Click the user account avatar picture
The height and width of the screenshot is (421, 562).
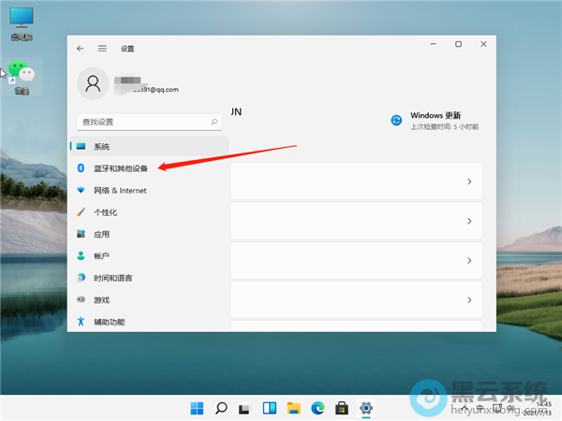[94, 84]
